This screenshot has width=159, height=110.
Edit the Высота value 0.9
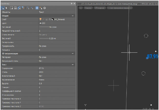coord(57,84)
